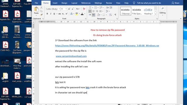The height and width of the screenshot is (105, 187).
Task: Open the font size 11 dropdown
Action: (66, 9)
